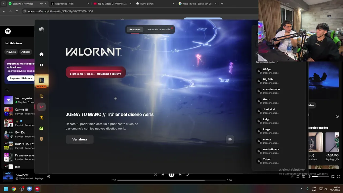The width and height of the screenshot is (343, 193).
Task: Click the Valorant download progress button
Action: pos(96,72)
